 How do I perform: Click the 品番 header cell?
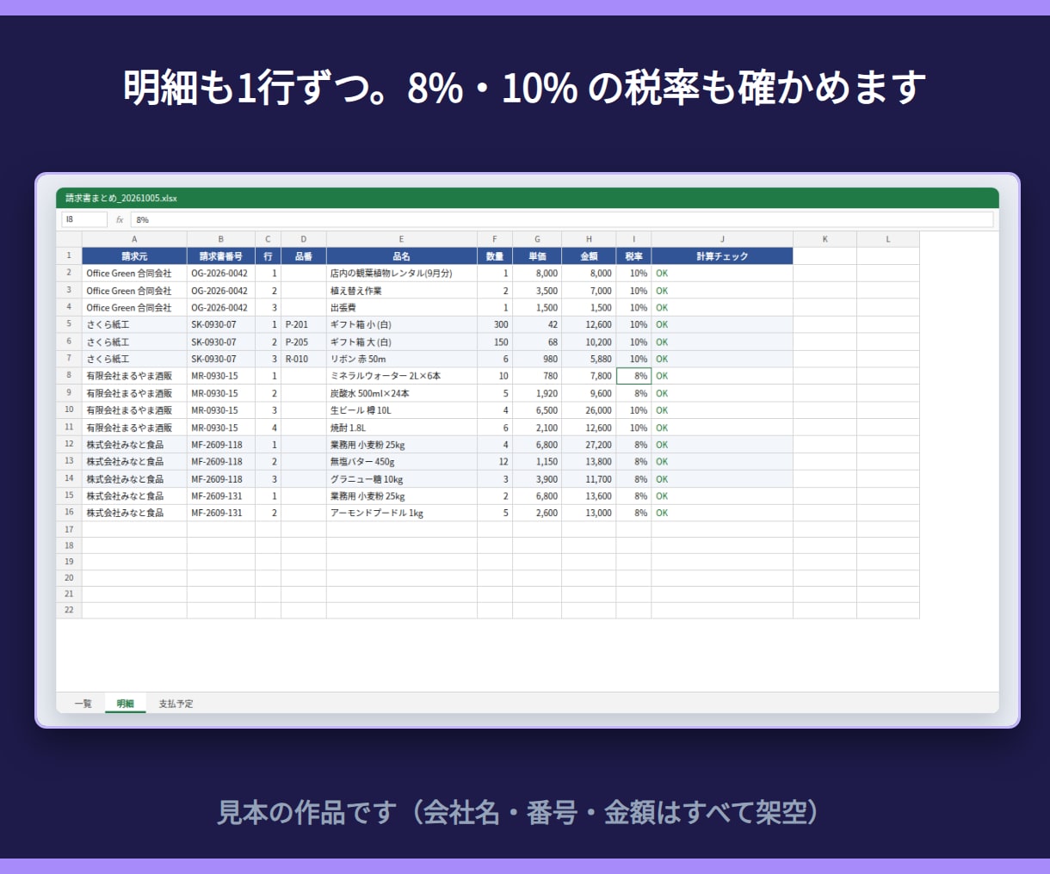304,256
